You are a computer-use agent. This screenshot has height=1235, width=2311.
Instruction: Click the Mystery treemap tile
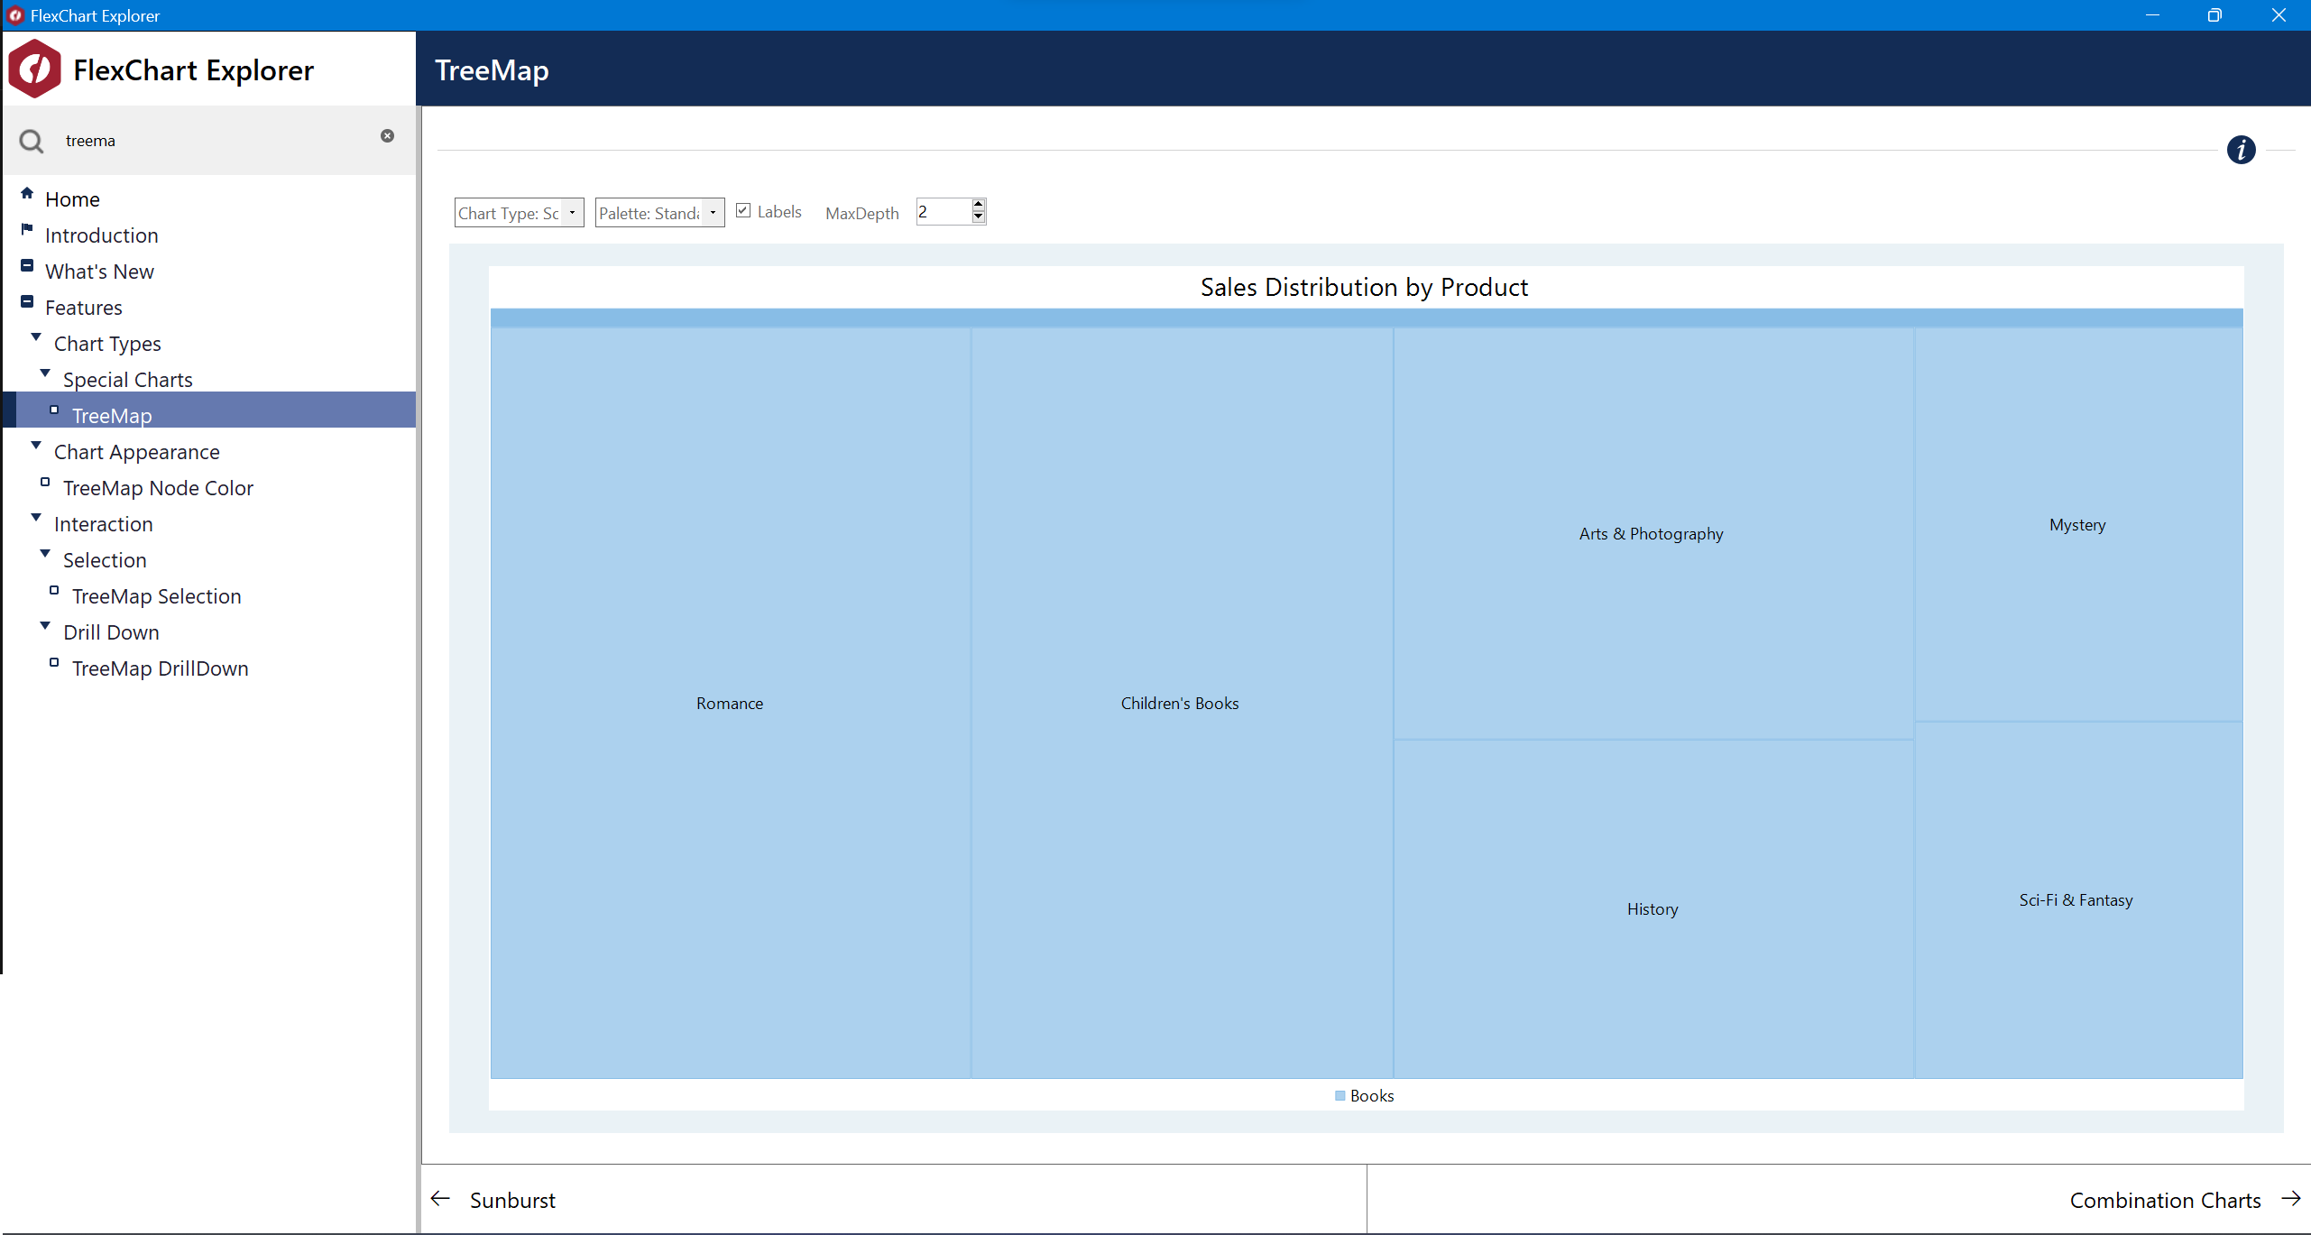(x=2077, y=525)
